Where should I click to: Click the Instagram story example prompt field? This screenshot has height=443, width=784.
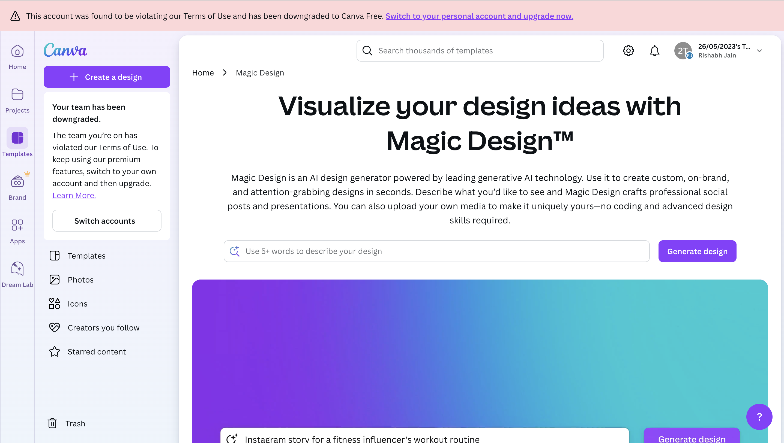tap(424, 436)
